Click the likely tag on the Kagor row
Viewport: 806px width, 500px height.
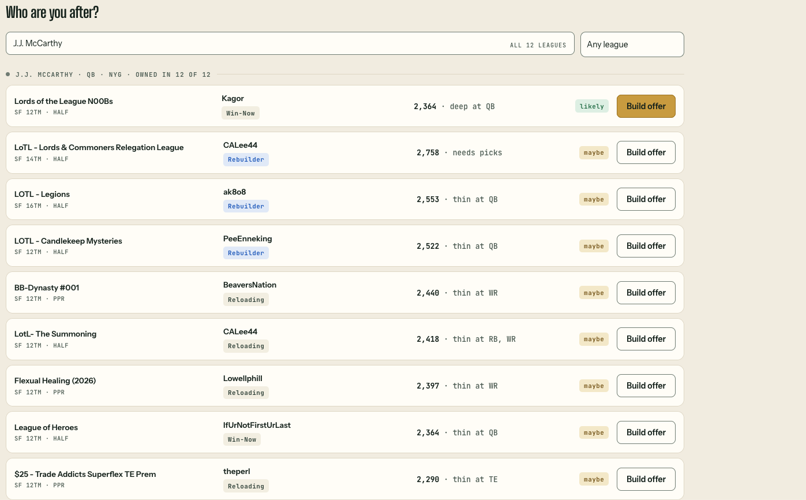[x=591, y=106]
